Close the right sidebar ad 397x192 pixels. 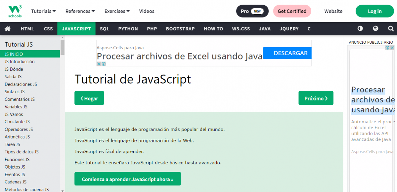click(x=392, y=48)
